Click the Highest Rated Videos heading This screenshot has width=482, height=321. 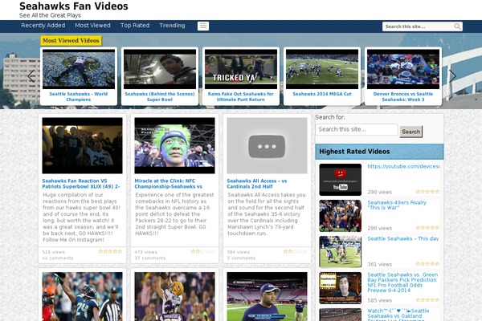(354, 152)
